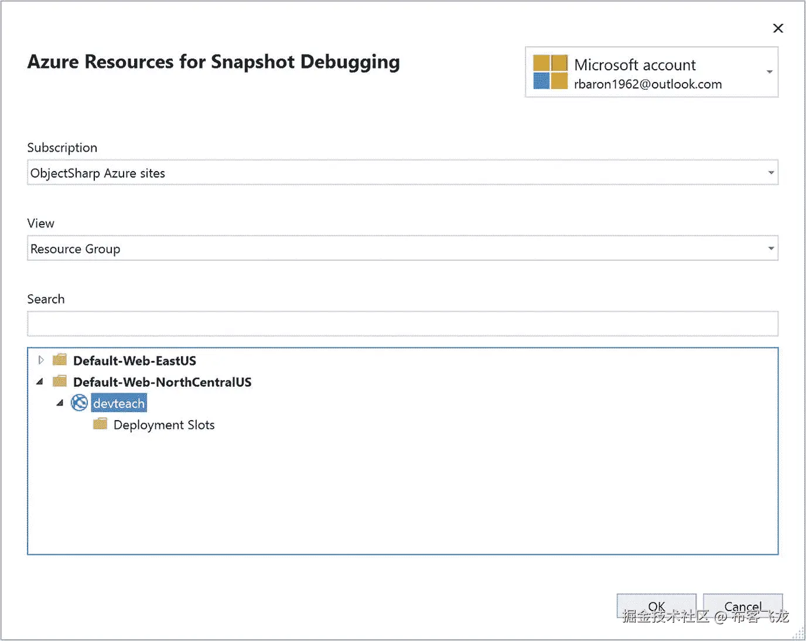Open the Subscription dropdown arrow
Viewport: 806px width, 641px height.
coord(771,173)
